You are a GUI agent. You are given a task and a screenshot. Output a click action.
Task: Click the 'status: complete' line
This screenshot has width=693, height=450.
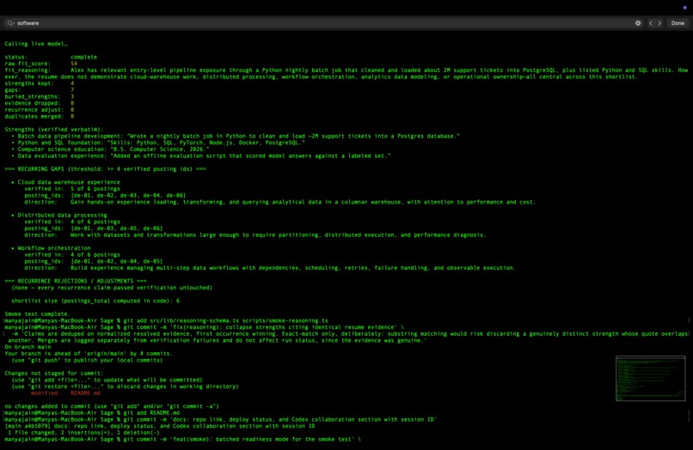click(51, 57)
